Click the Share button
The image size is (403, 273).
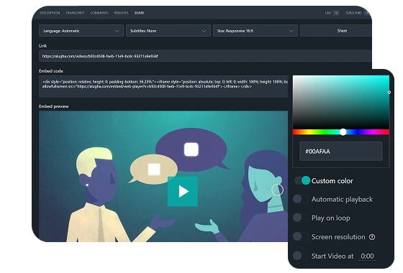coord(342,31)
